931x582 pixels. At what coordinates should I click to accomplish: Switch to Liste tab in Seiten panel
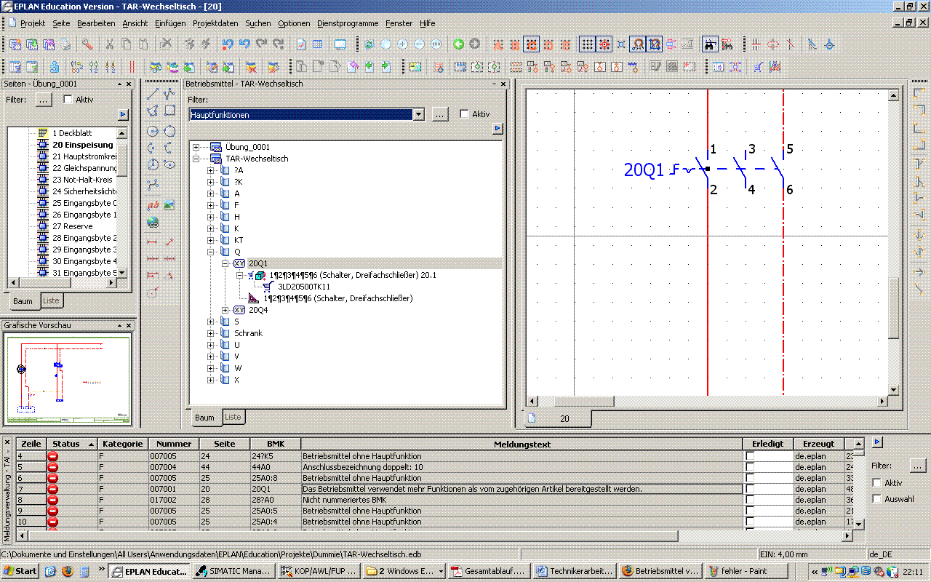click(51, 300)
